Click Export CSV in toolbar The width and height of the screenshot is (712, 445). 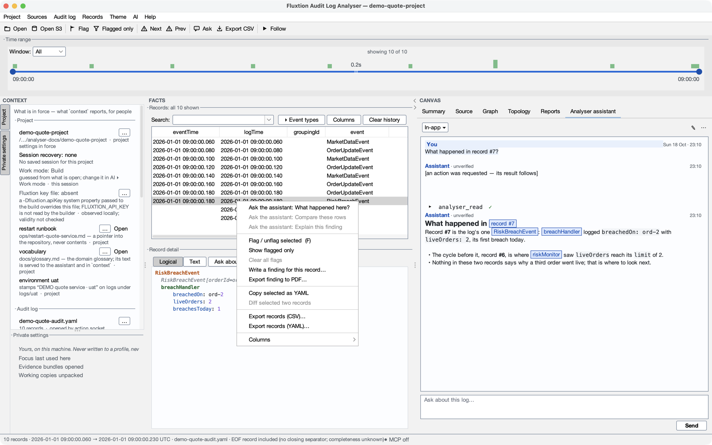pyautogui.click(x=235, y=29)
